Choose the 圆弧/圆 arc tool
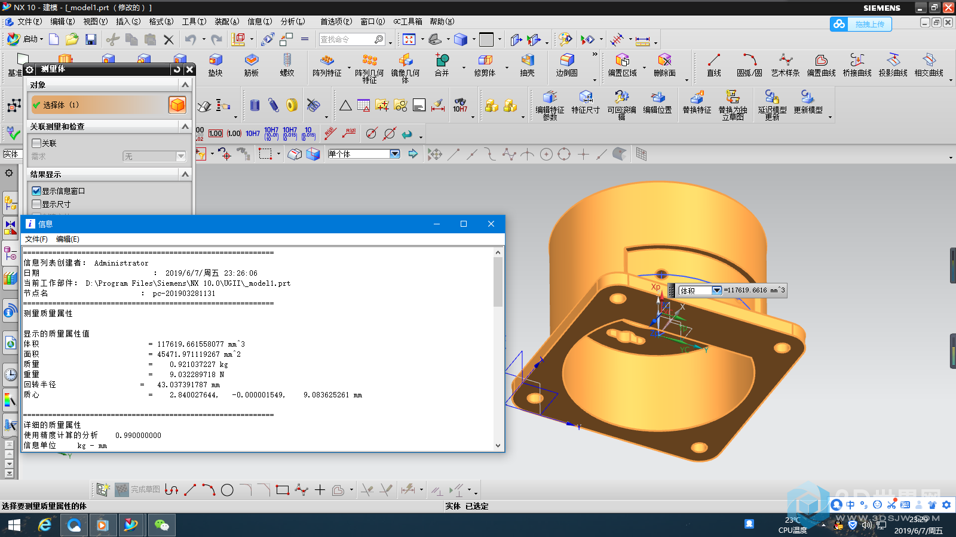956x537 pixels. (x=749, y=65)
